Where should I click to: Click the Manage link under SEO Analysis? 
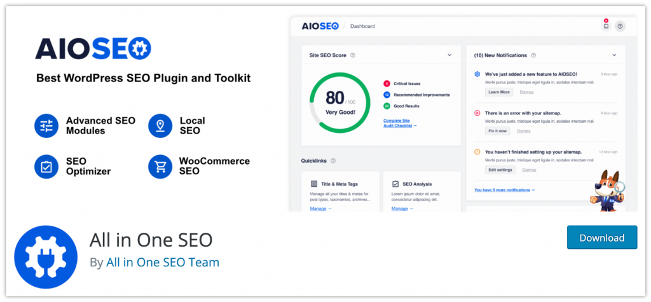point(402,209)
